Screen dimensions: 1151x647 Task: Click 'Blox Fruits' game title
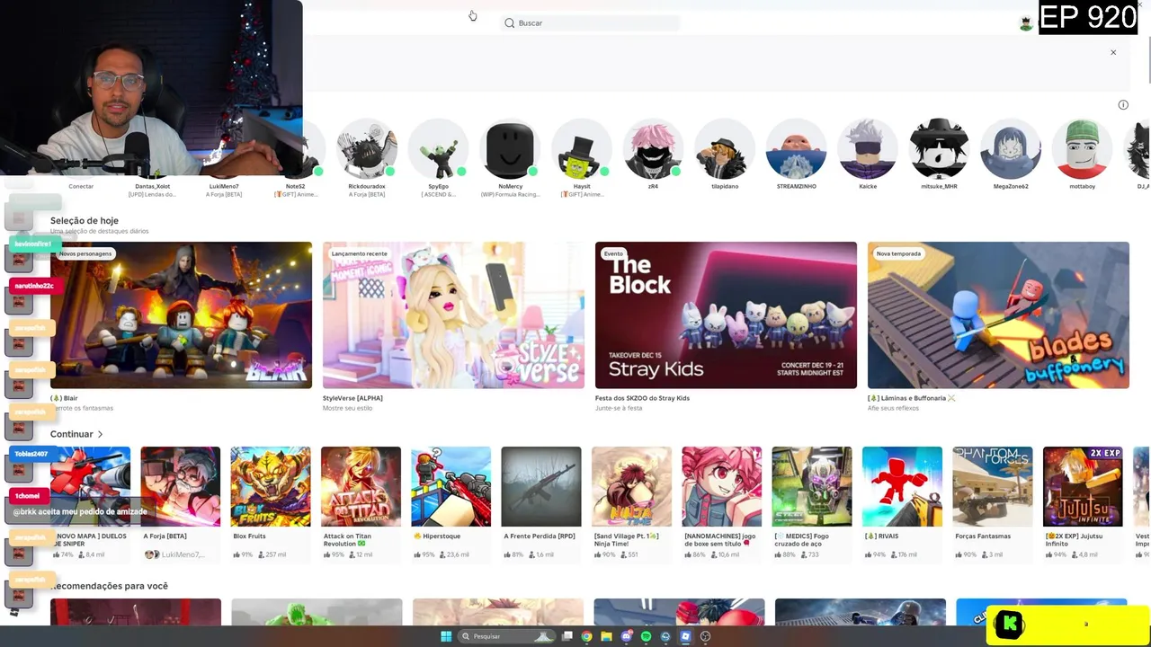pyautogui.click(x=249, y=536)
